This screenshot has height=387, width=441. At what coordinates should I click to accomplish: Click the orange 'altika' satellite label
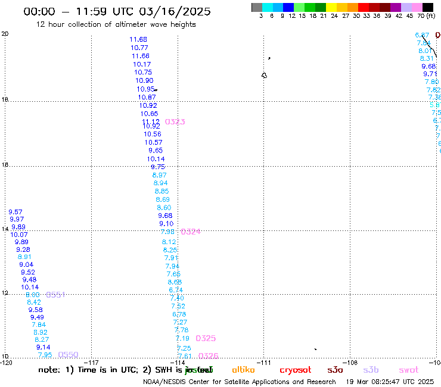coord(243,370)
